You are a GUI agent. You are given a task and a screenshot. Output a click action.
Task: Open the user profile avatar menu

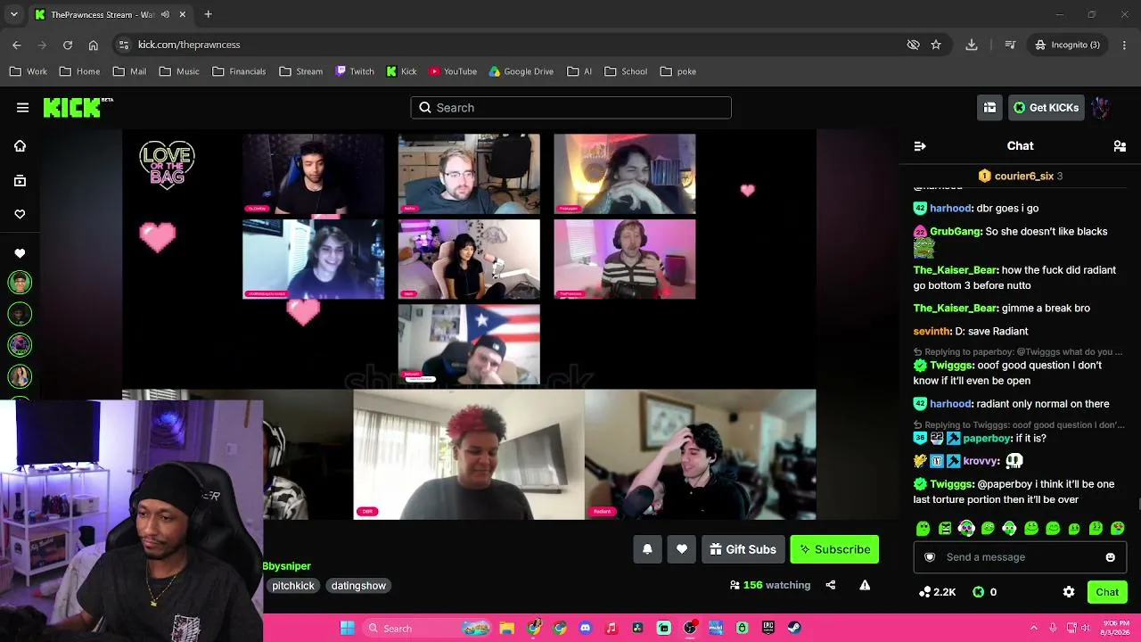pyautogui.click(x=1100, y=108)
